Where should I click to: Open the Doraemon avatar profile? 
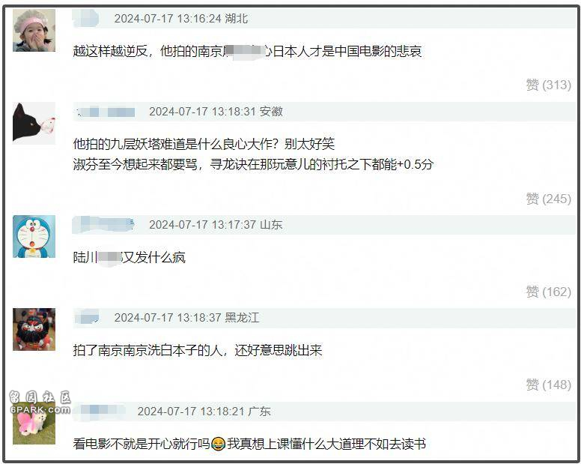point(34,237)
